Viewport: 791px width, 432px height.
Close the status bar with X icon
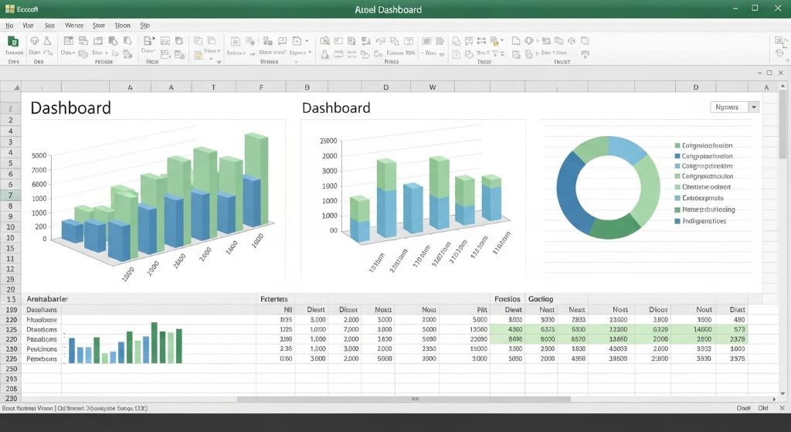782,408
